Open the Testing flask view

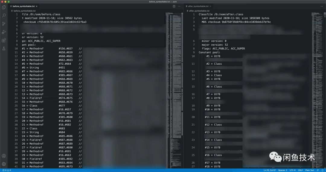4,49
